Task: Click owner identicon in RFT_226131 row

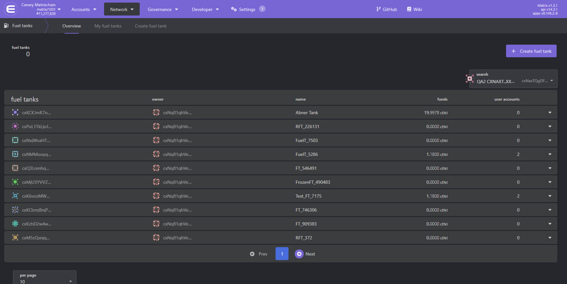Action: (156, 126)
